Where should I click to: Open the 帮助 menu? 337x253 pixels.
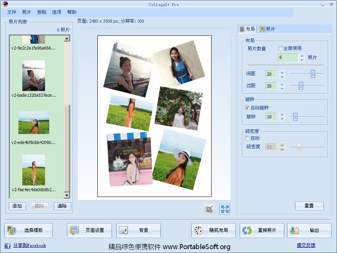72,12
